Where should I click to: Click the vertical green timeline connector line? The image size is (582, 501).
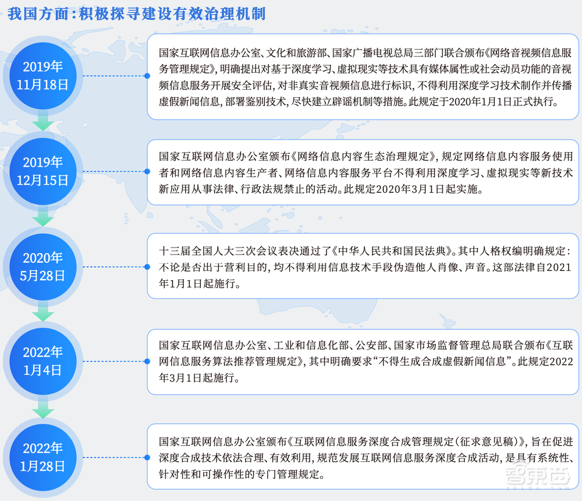42,218
